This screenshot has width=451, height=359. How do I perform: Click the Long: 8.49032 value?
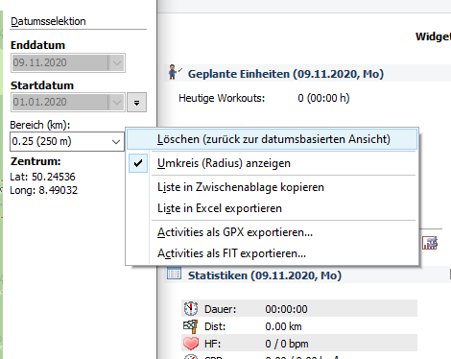tap(44, 190)
